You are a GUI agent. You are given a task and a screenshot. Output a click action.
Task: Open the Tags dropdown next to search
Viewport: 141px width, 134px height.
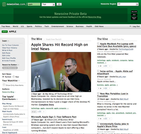pyautogui.click(x=48, y=4)
